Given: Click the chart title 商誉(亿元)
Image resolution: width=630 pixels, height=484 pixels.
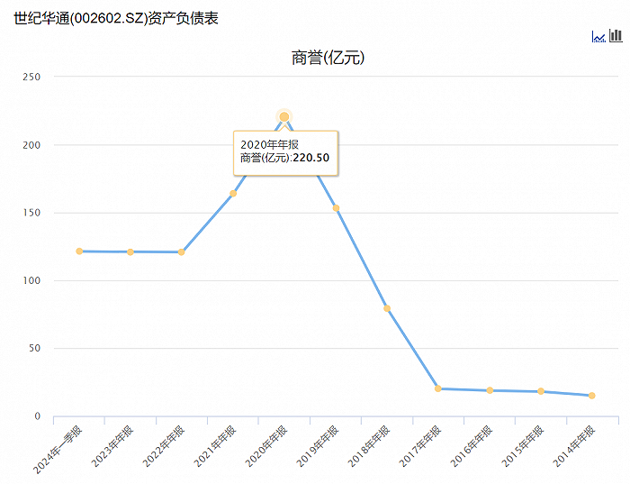Looking at the screenshot, I should point(328,58).
